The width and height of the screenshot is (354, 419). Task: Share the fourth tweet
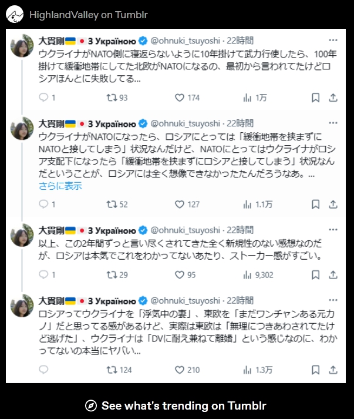332,370
